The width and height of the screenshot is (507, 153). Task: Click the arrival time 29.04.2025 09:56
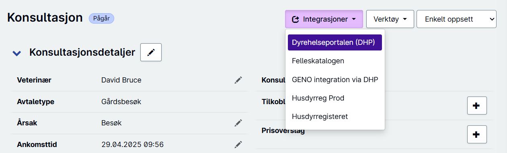(x=133, y=144)
